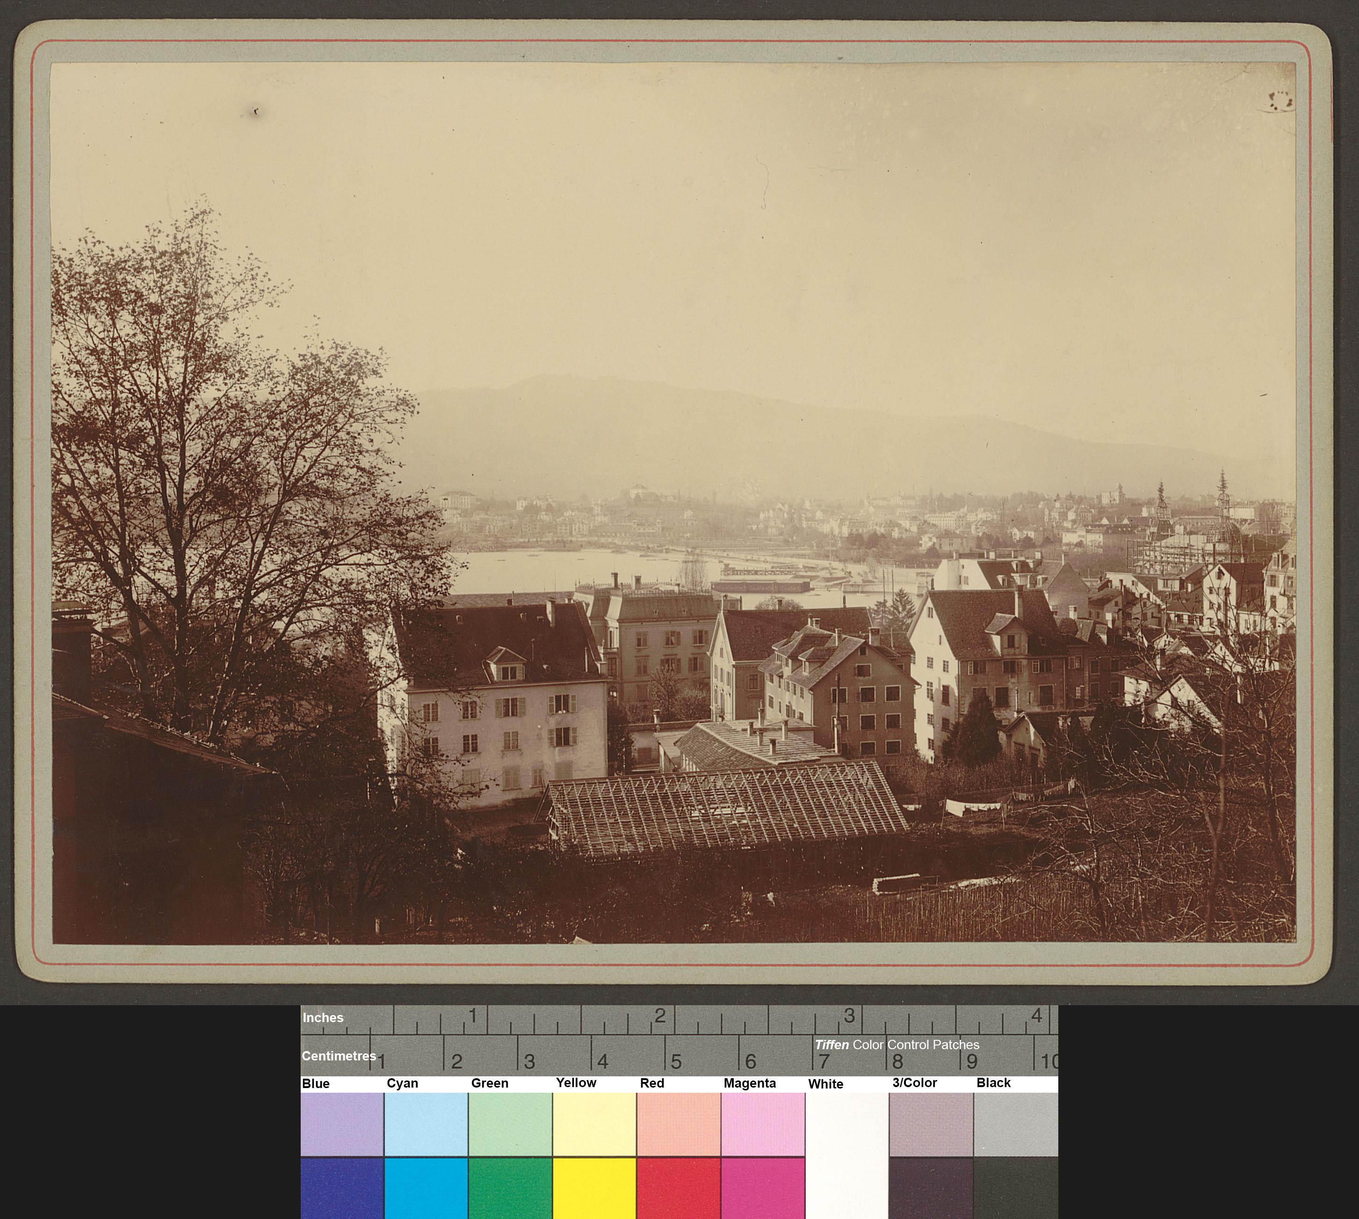Select the light gray patch under Black
The image size is (1359, 1219).
[x=1016, y=1124]
